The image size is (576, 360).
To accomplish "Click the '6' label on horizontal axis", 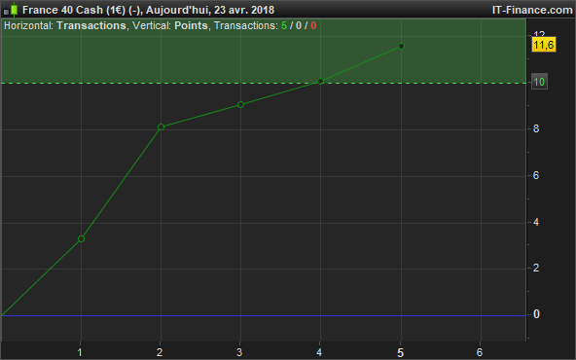I will (x=480, y=352).
